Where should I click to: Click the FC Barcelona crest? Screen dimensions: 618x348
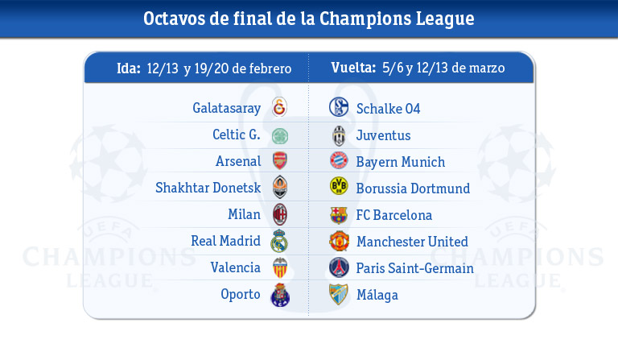[338, 215]
